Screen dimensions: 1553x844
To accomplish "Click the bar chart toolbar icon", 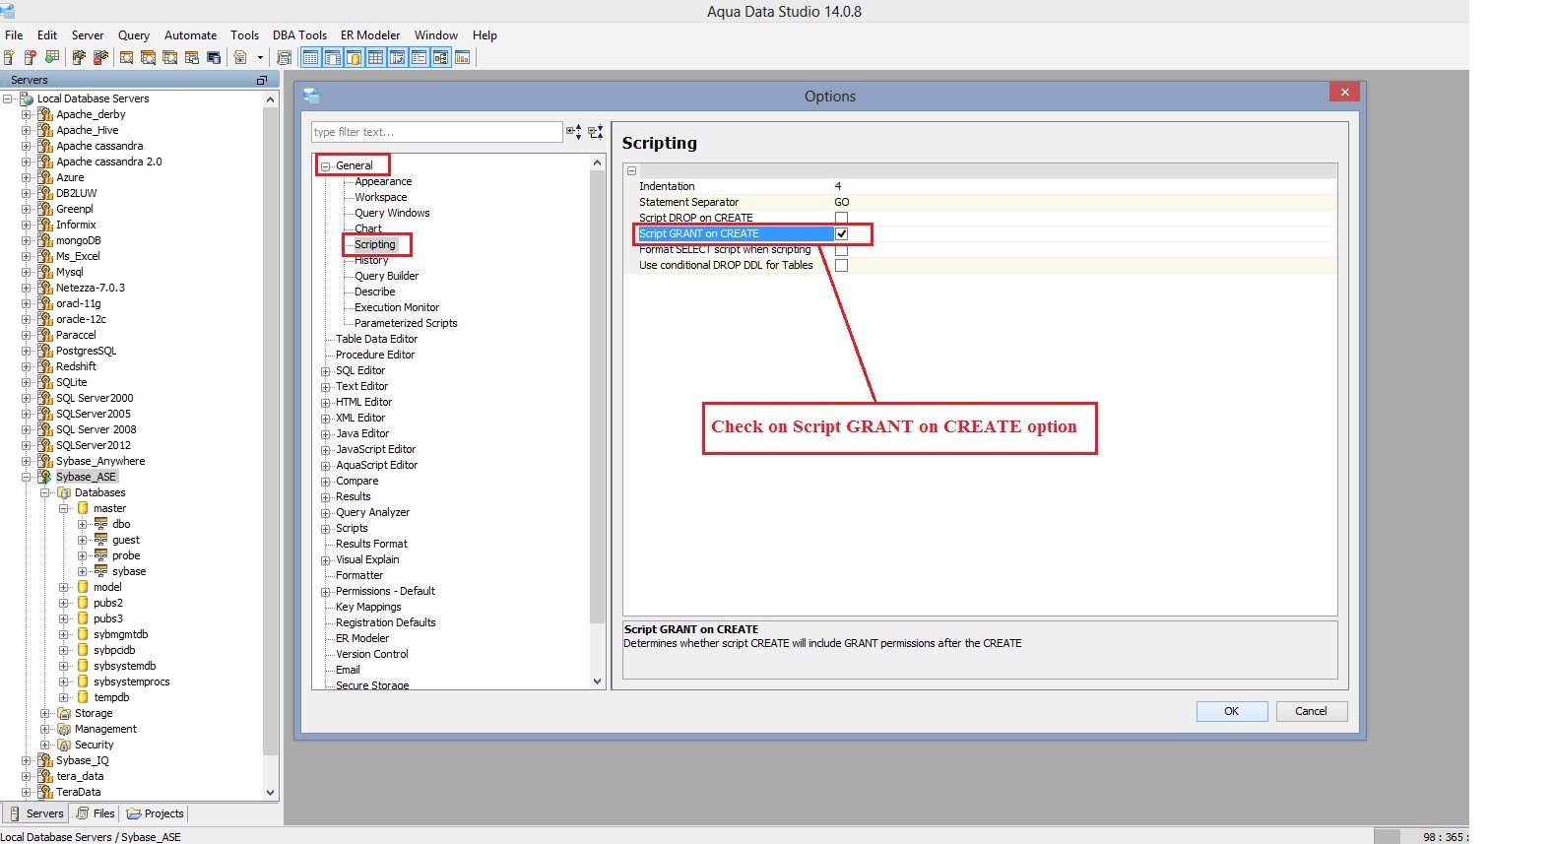I will pyautogui.click(x=463, y=57).
